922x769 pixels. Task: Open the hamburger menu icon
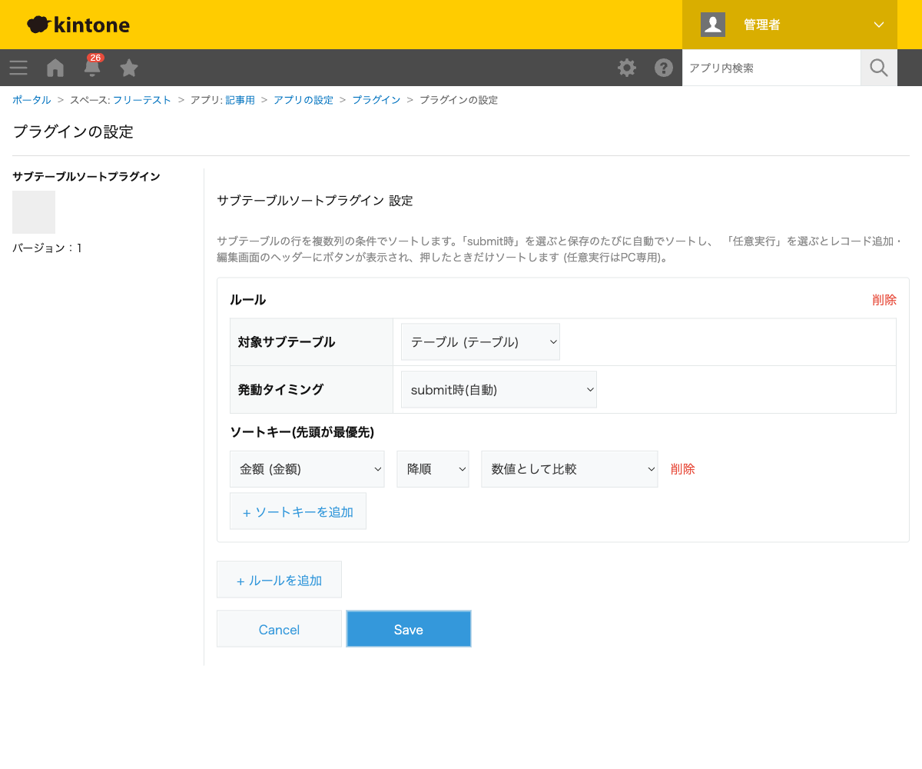coord(18,68)
